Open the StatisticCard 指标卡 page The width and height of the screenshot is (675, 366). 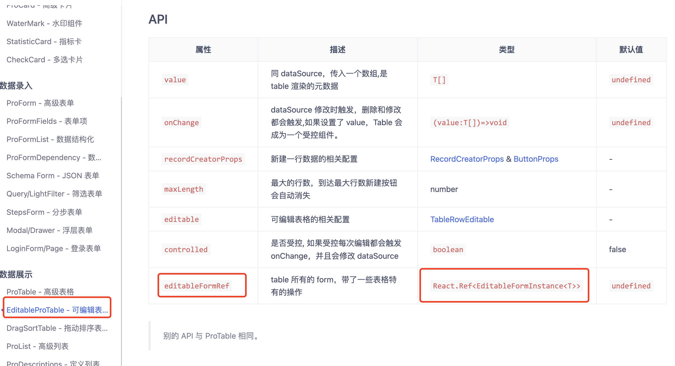point(44,41)
